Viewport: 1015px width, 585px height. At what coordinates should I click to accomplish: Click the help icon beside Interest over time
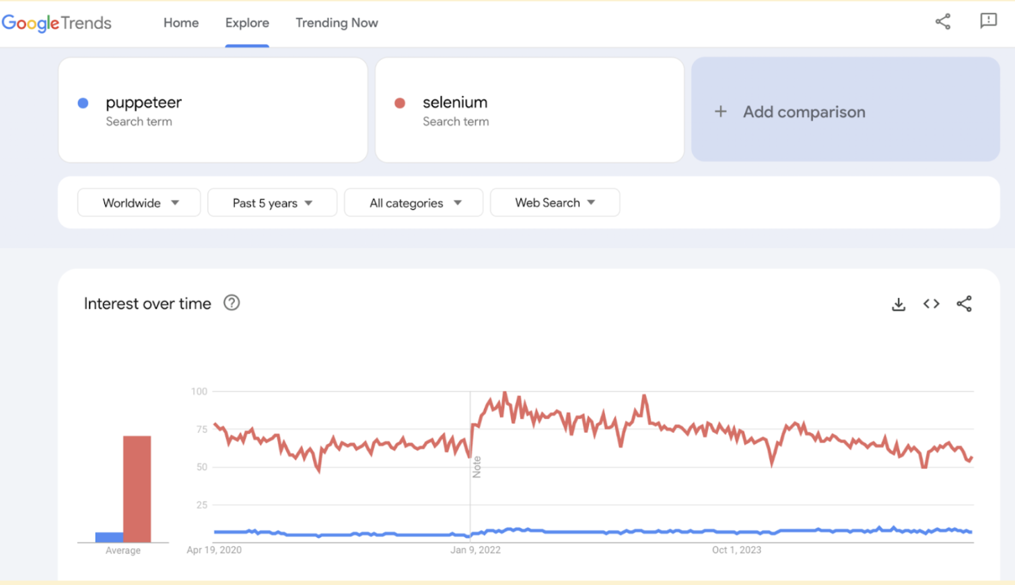[232, 303]
